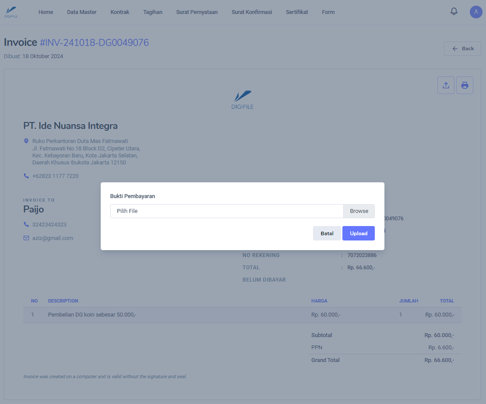Click the phone icon beside 32423424323

coord(26,224)
